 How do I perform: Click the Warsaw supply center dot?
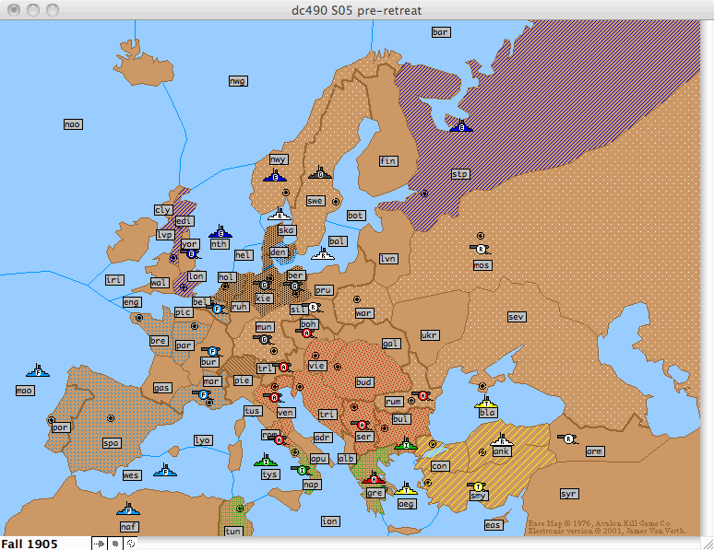tap(356, 299)
